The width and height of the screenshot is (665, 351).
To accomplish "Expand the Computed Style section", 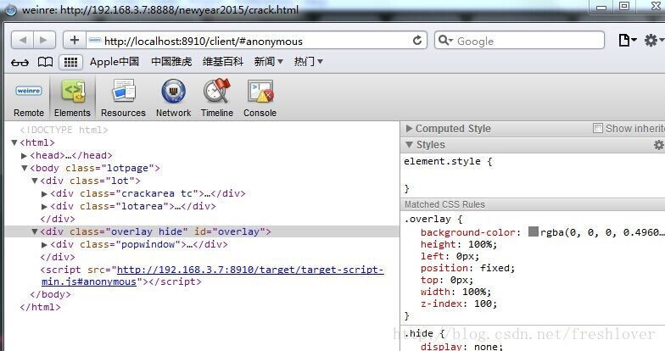I will point(409,128).
